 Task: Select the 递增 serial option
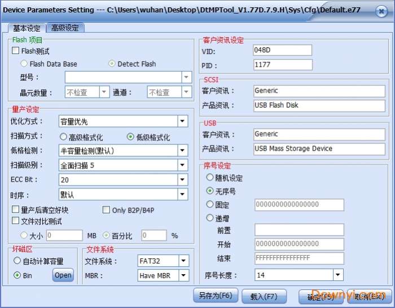click(x=209, y=217)
